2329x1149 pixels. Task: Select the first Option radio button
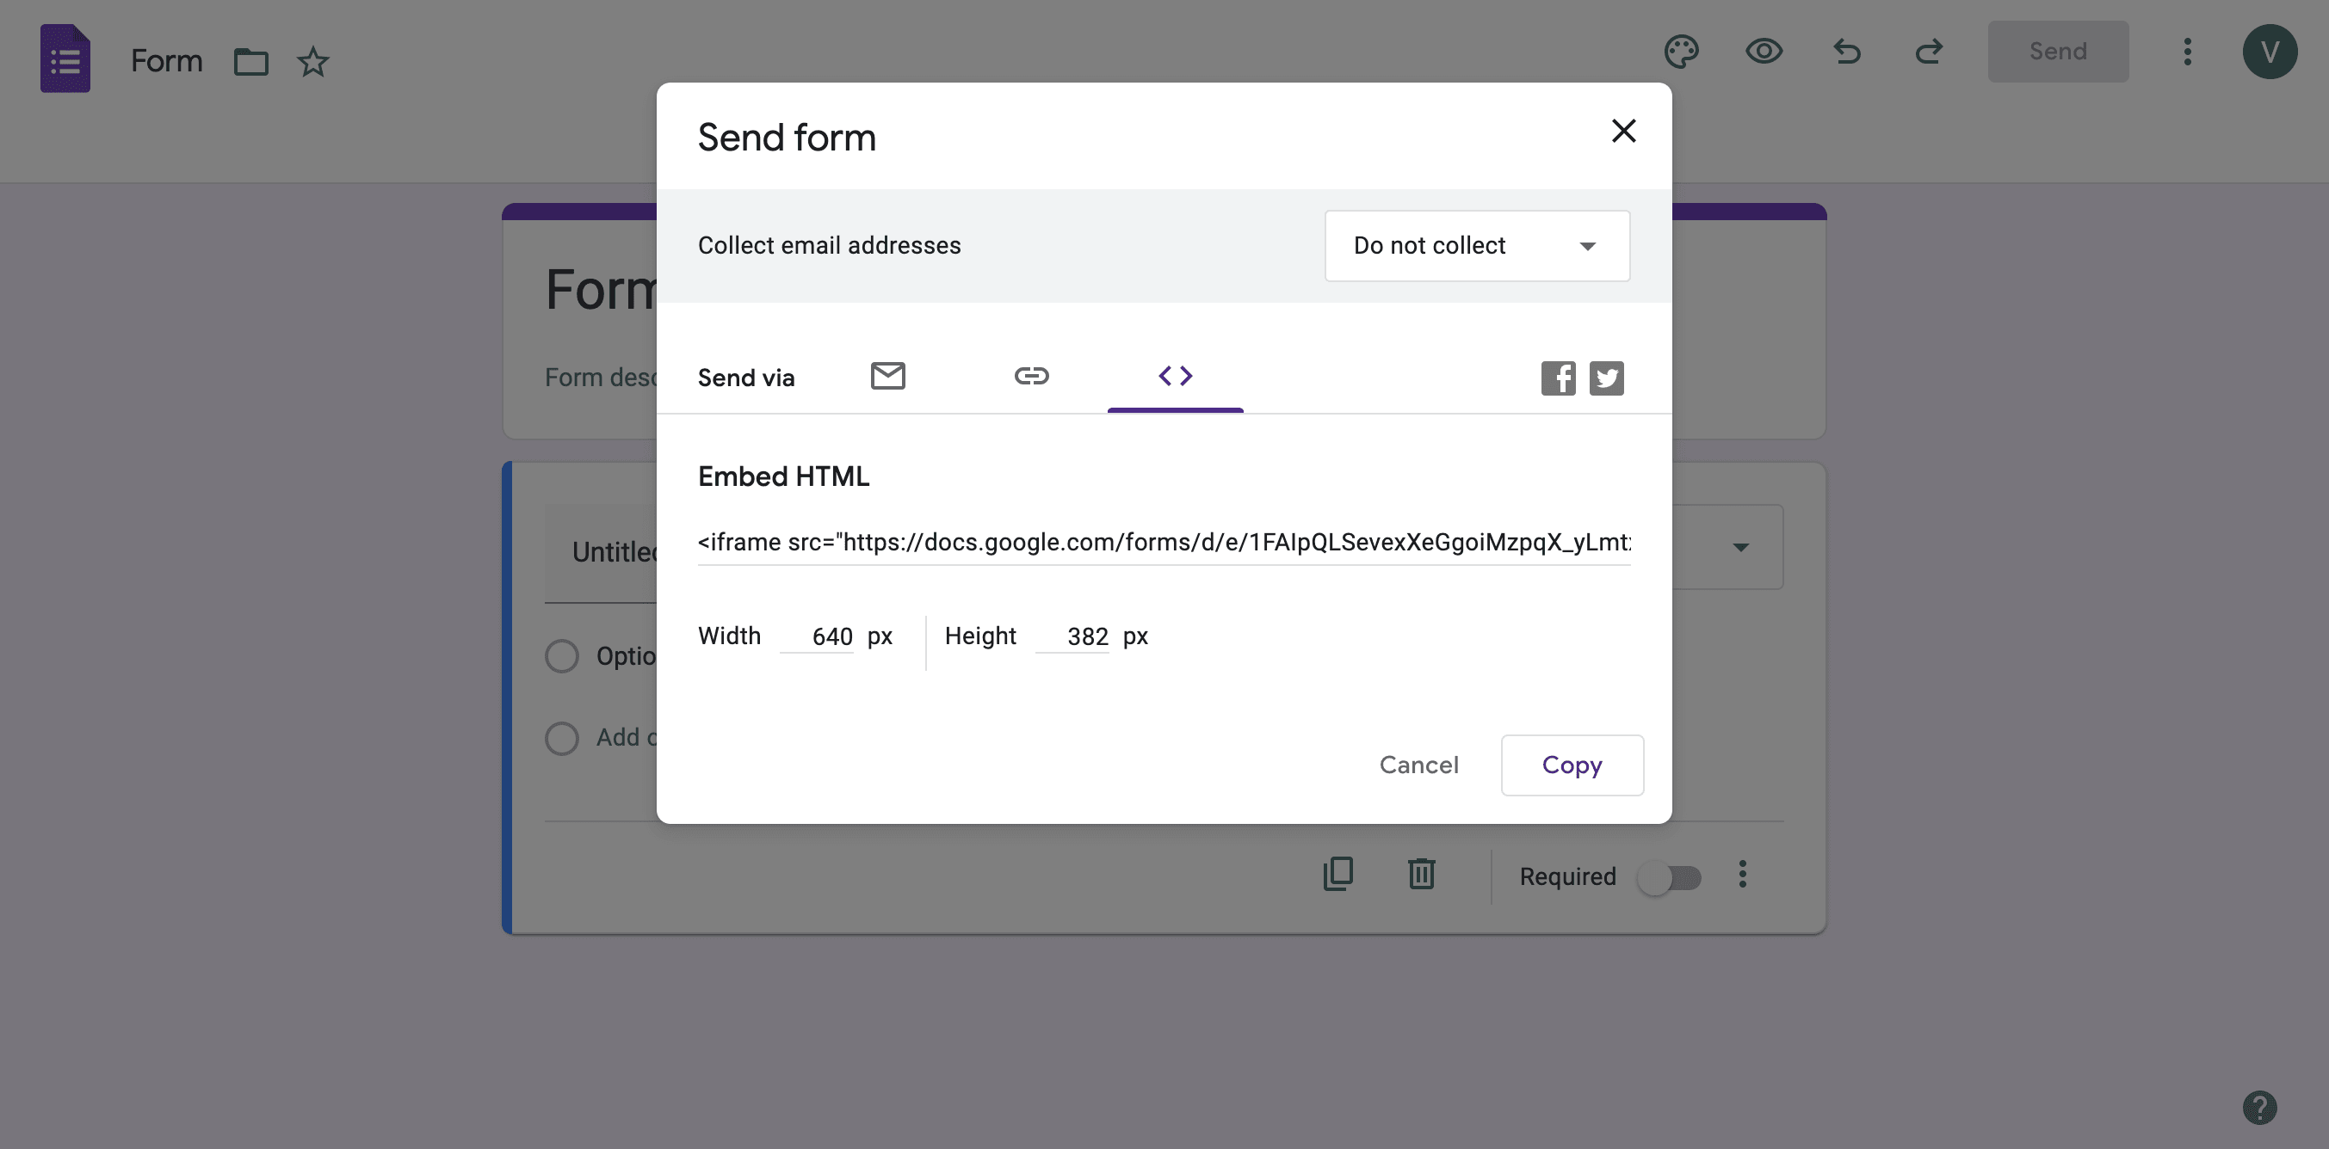click(561, 656)
